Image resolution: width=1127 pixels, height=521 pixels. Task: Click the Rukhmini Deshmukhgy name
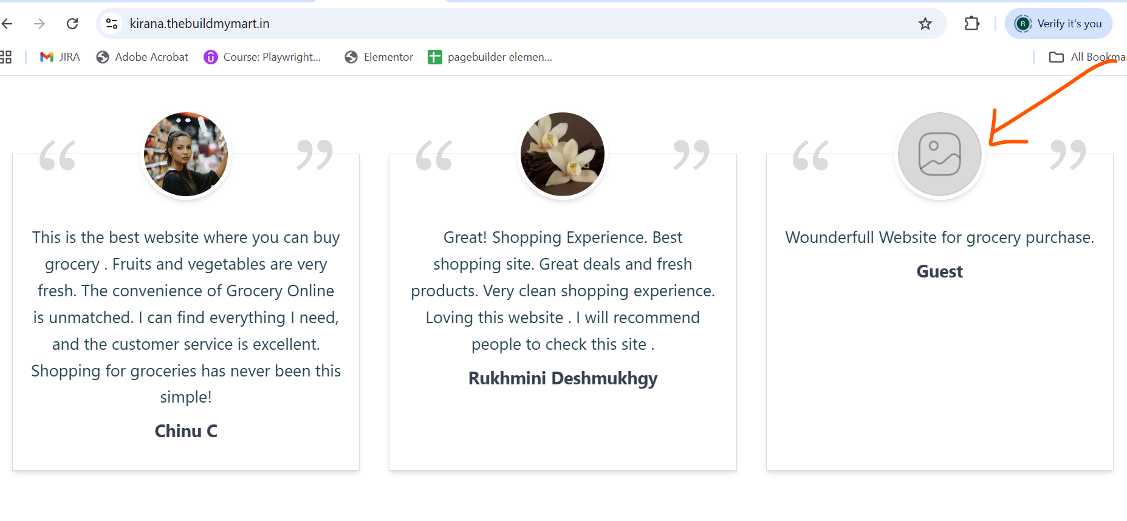(x=563, y=378)
